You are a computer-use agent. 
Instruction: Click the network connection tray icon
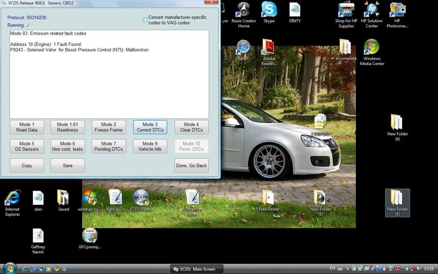pos(413,269)
